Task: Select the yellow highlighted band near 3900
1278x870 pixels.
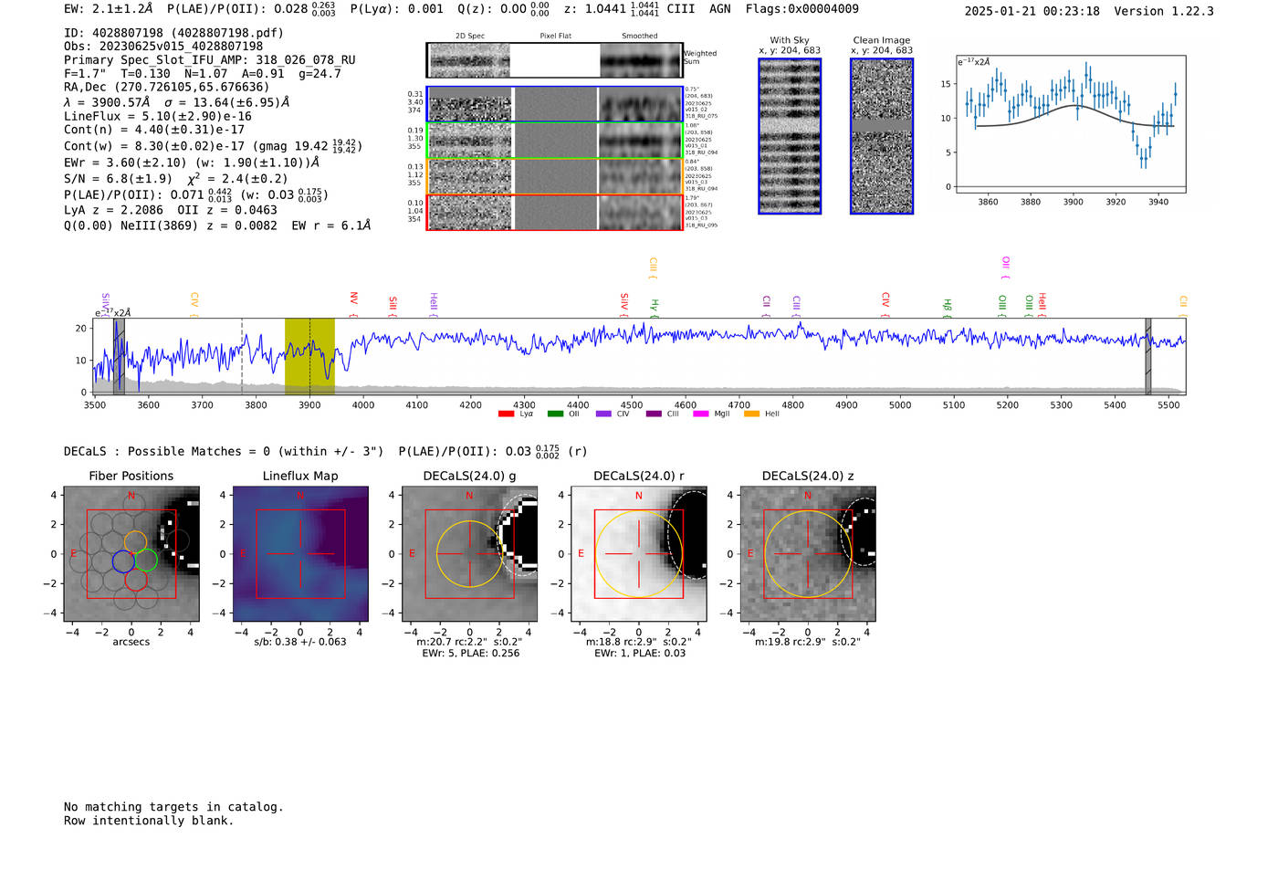Action: point(309,356)
